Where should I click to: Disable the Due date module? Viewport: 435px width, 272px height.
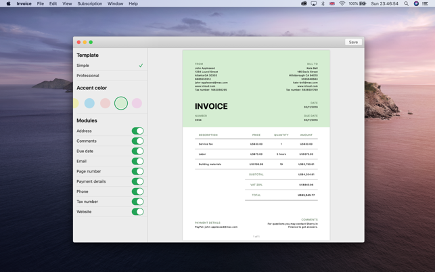click(137, 151)
